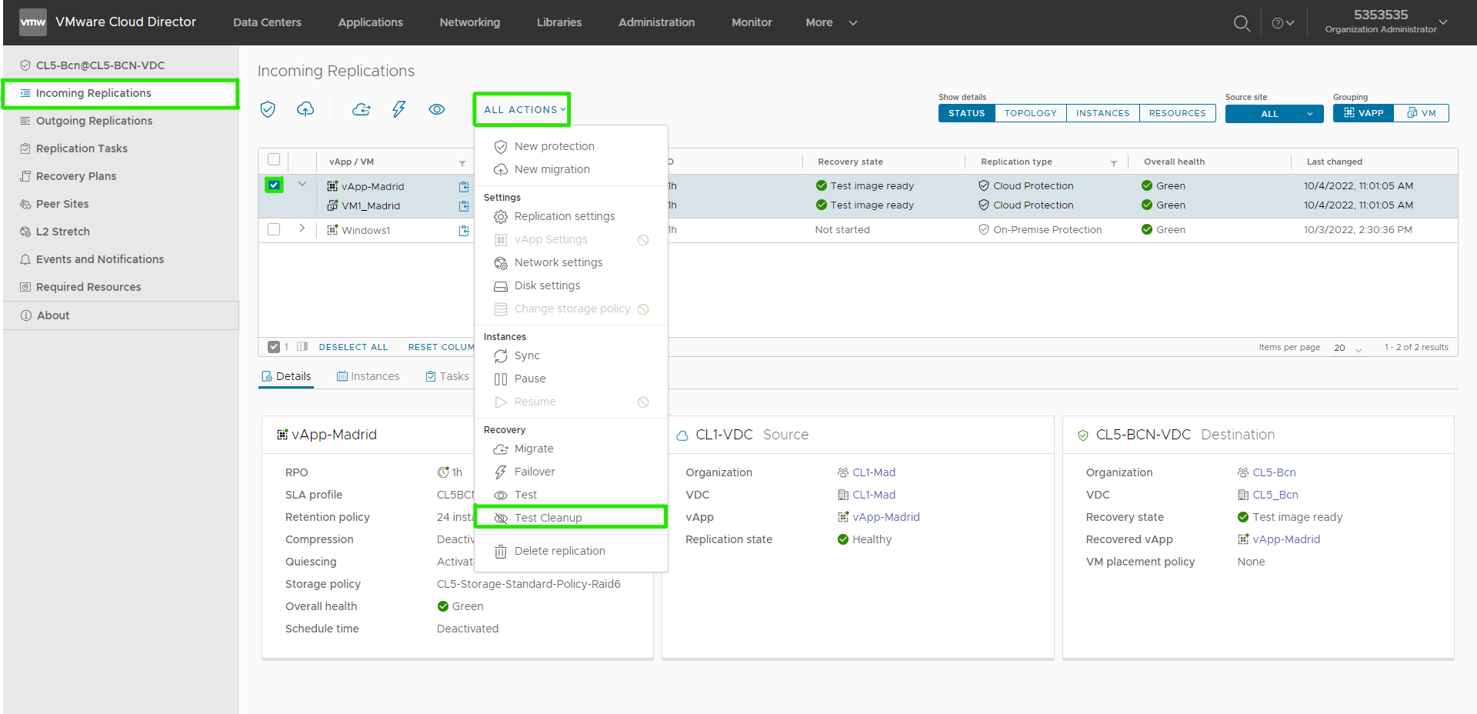Switch show details to INSTANCES
This screenshot has height=714, width=1477.
coord(1103,113)
